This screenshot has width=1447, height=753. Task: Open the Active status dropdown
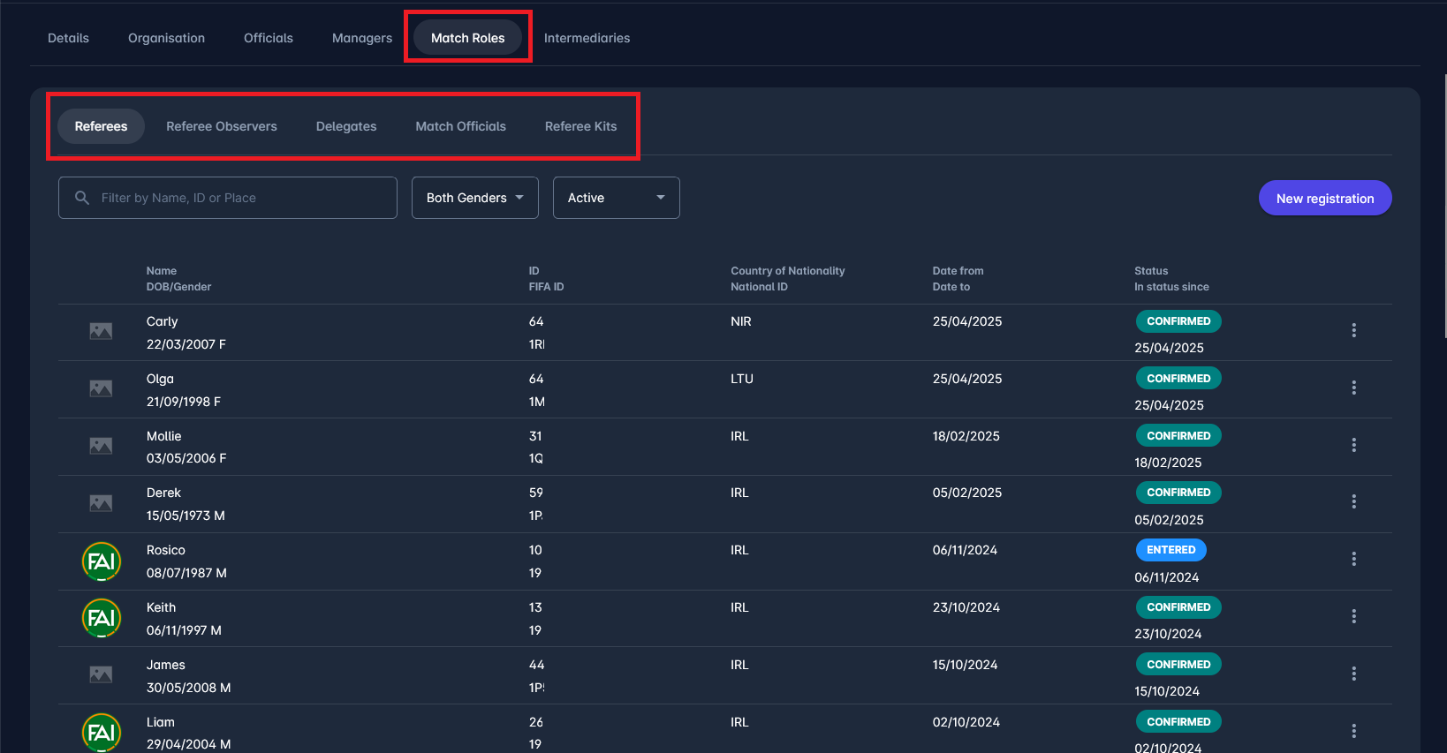pos(616,198)
